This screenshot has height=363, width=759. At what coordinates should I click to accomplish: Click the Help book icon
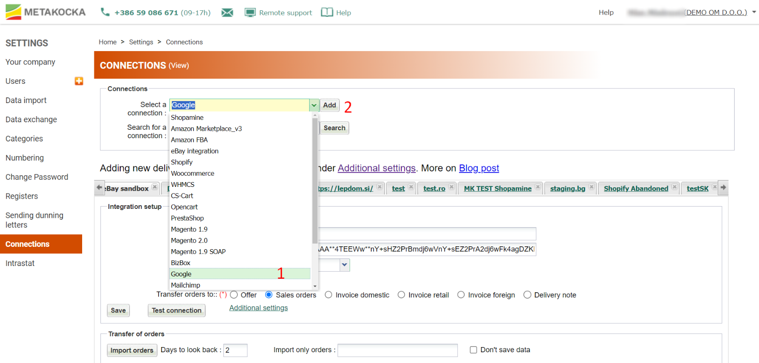coord(327,12)
